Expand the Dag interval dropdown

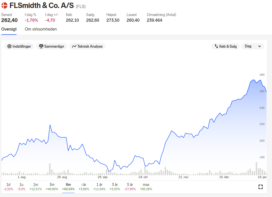coord(253,46)
